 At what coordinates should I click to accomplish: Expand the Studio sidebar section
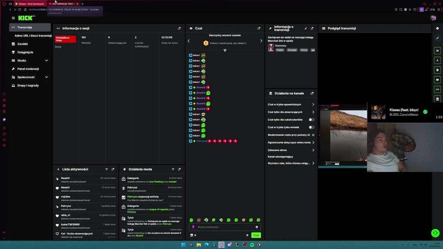tap(46, 61)
